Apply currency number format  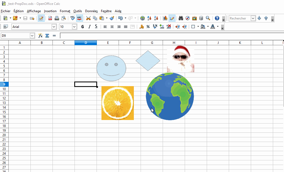[141, 27]
